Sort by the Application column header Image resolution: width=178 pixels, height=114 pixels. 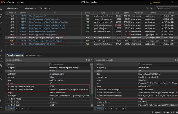click(138, 13)
